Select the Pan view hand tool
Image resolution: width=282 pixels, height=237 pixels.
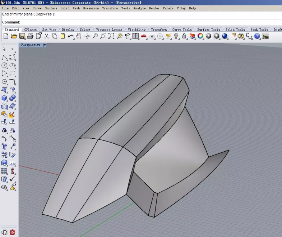click(x=79, y=36)
